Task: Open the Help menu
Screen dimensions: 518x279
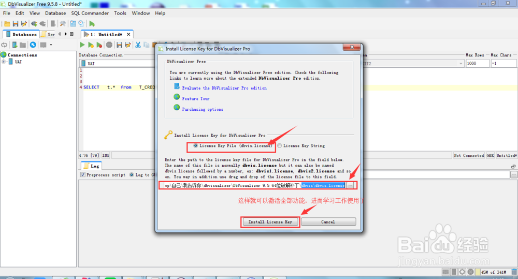Action: [160, 13]
